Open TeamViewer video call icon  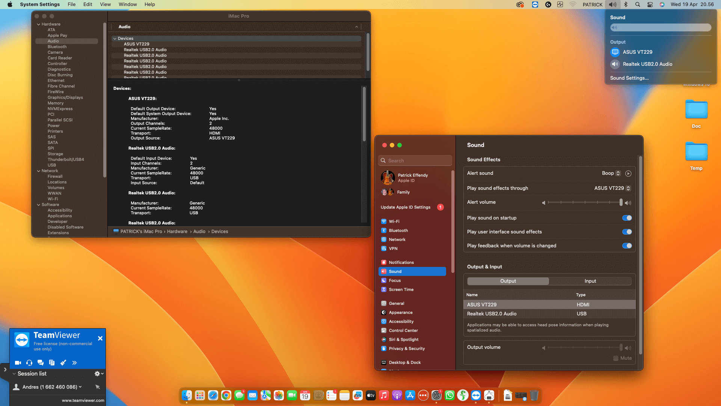(x=18, y=363)
